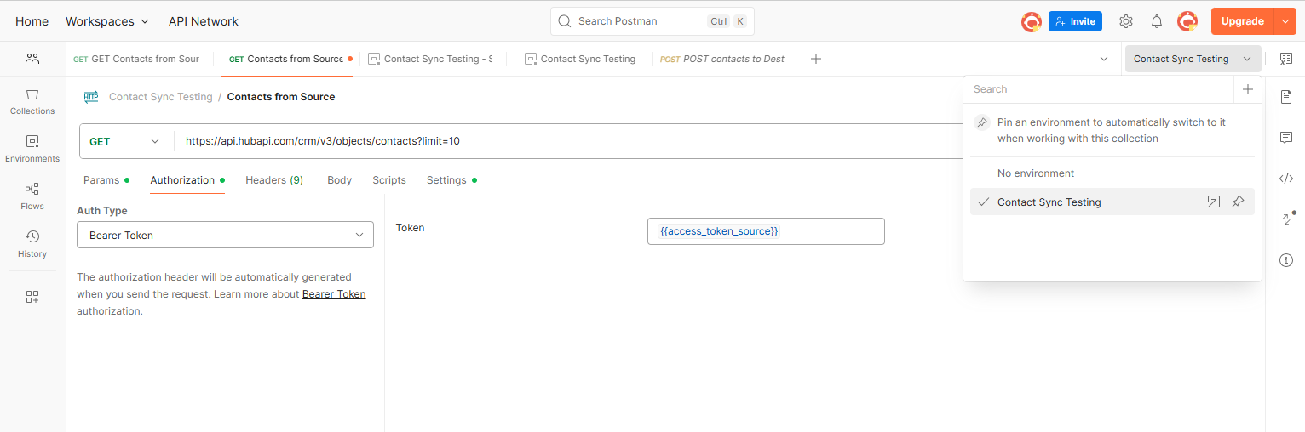Open the Flows sidebar icon
Viewport: 1305px width, 432px height.
[32, 196]
